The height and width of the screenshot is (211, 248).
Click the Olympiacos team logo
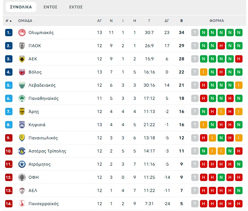pos(22,33)
